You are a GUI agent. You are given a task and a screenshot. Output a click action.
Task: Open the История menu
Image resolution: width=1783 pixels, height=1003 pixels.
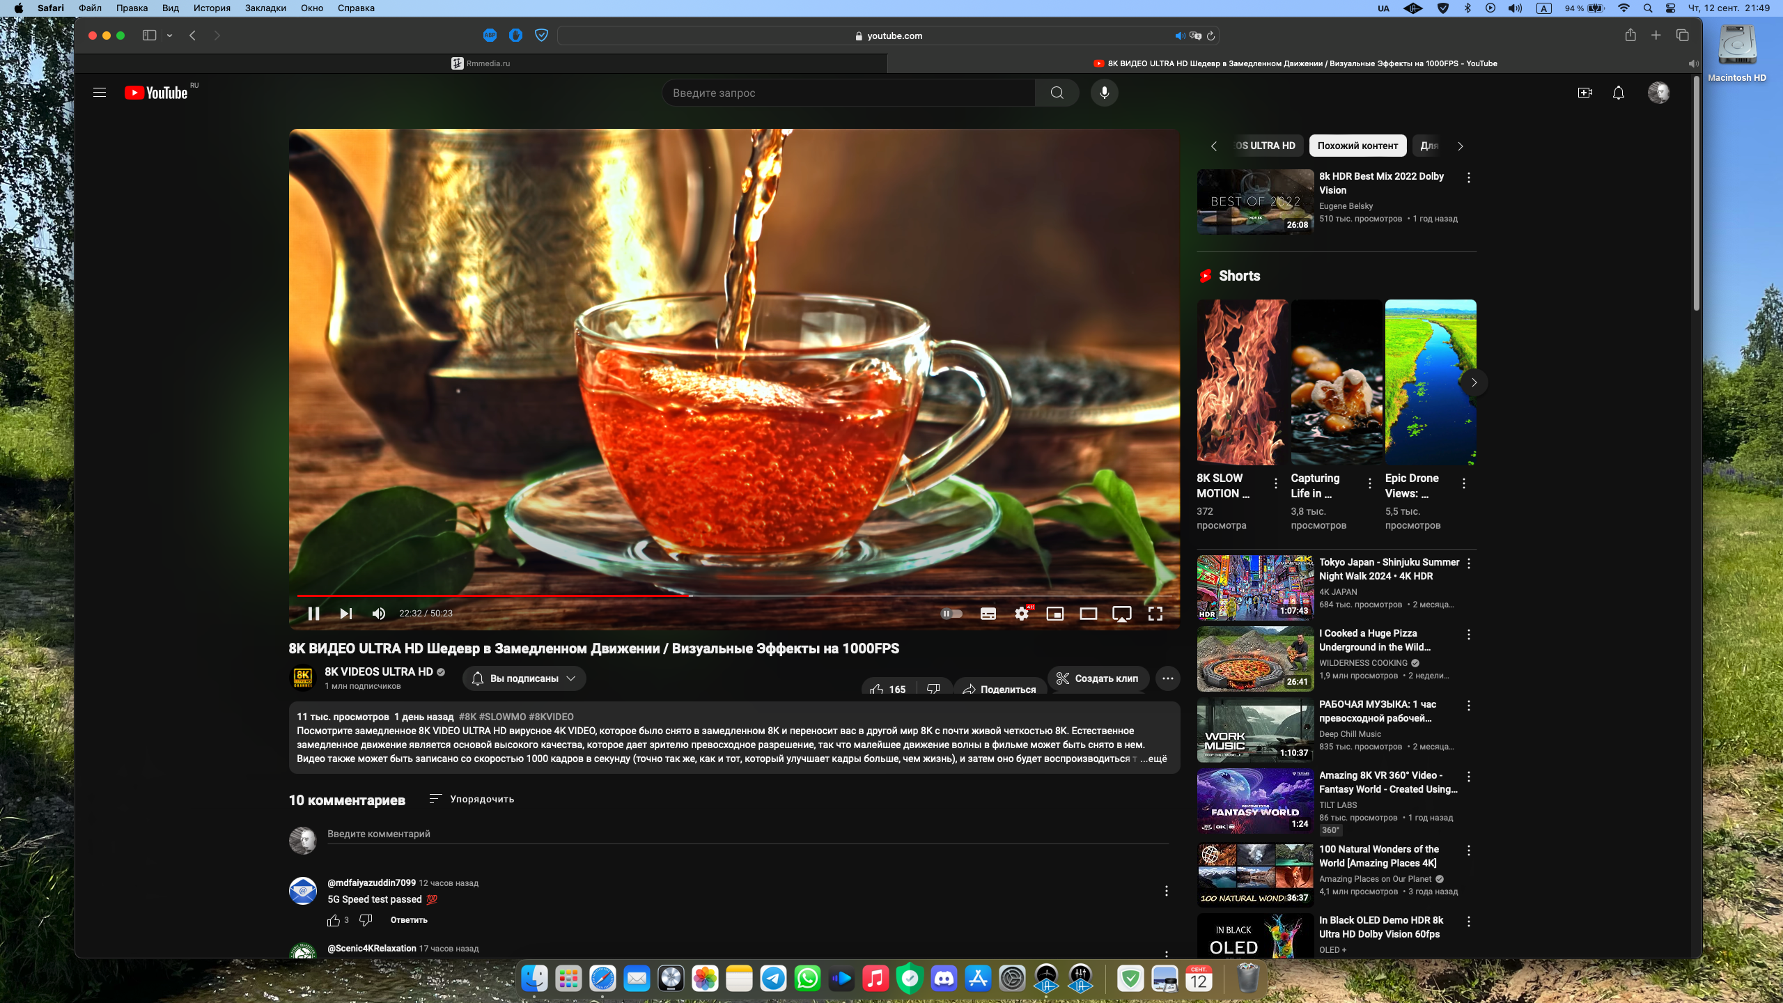(212, 8)
